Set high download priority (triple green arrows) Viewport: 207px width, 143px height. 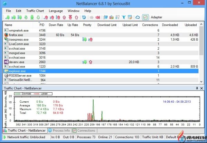20,17
